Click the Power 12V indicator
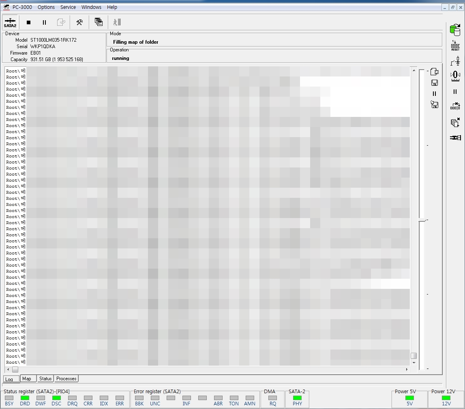 coord(446,398)
